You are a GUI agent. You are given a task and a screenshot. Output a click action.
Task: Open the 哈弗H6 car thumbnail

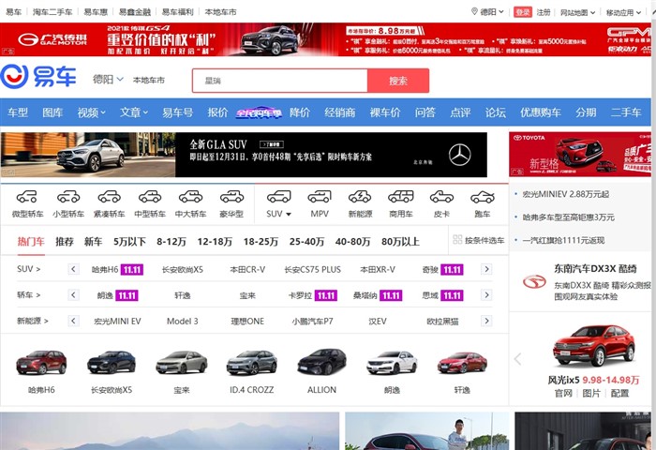point(41,363)
